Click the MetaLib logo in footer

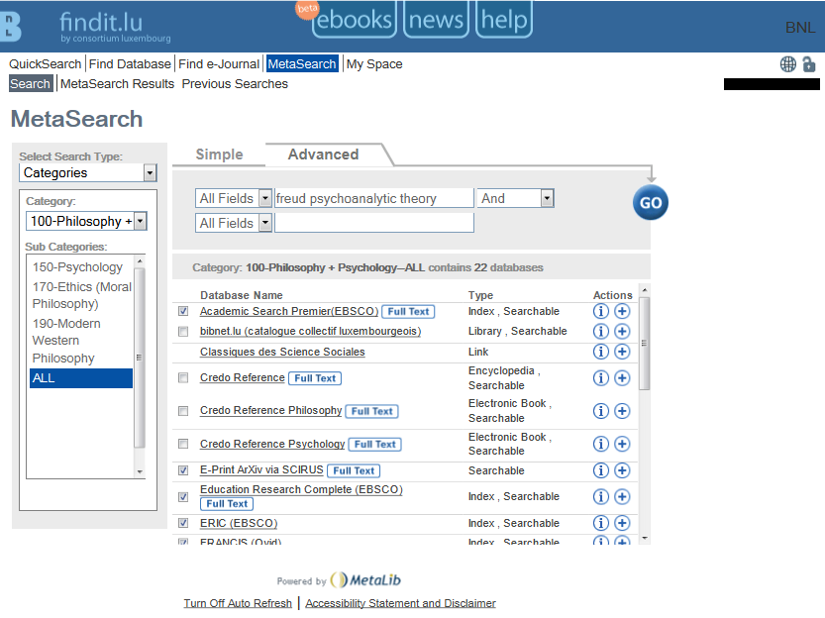(365, 579)
